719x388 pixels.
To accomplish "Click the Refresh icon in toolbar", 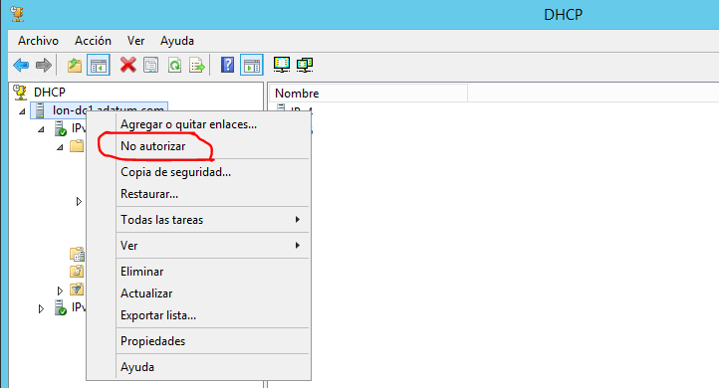I will tap(174, 65).
